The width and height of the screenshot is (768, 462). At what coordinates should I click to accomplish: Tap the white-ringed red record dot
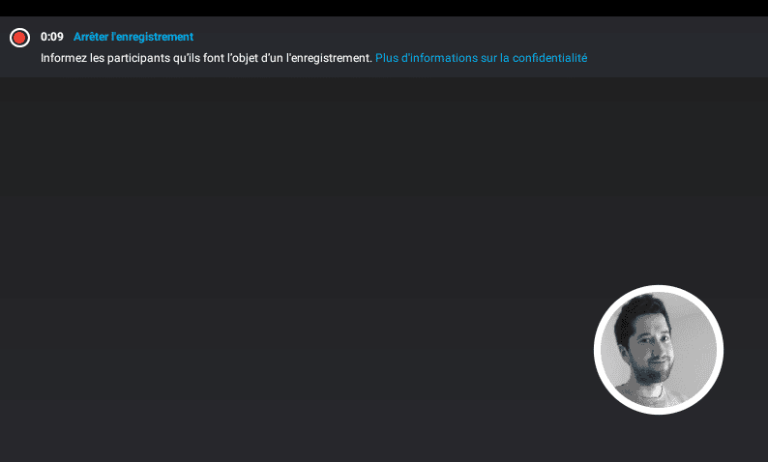point(19,38)
